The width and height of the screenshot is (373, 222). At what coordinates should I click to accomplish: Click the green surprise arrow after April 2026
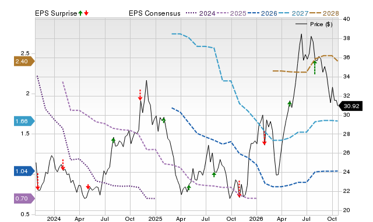pyautogui.click(x=290, y=103)
